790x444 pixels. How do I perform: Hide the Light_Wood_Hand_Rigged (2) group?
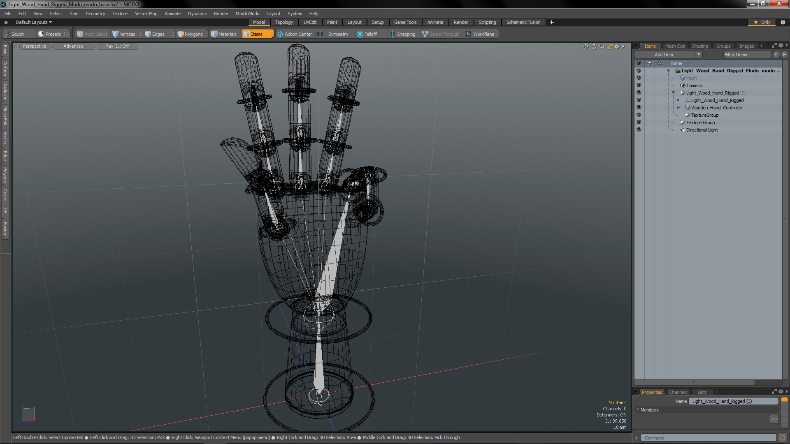pos(639,93)
